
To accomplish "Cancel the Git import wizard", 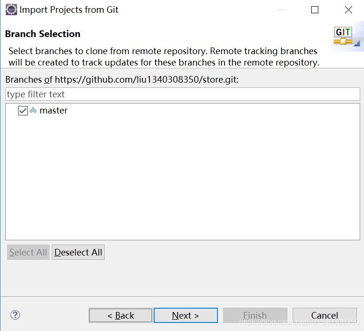I will pos(325,315).
